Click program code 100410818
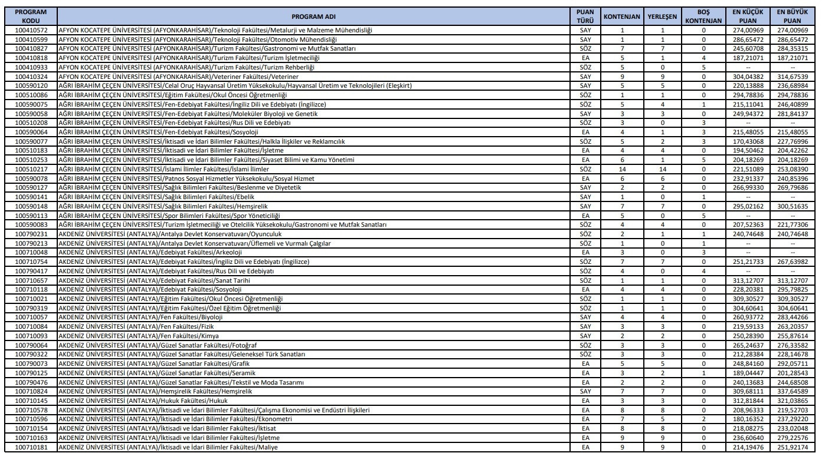The width and height of the screenshot is (825, 453). [x=30, y=58]
